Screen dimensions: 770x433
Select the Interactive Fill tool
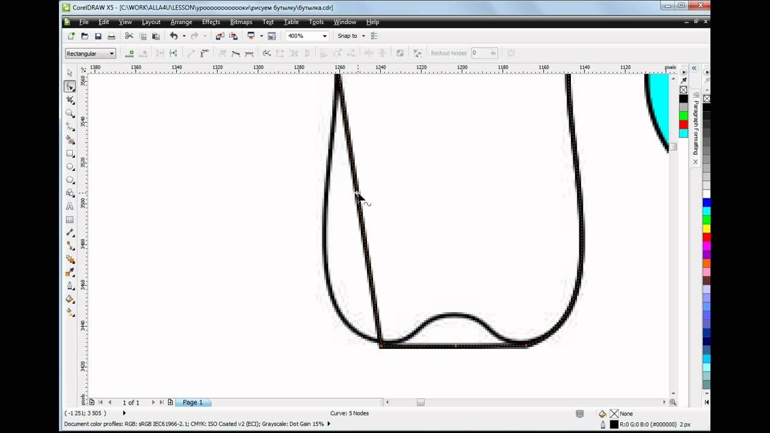pos(70,312)
